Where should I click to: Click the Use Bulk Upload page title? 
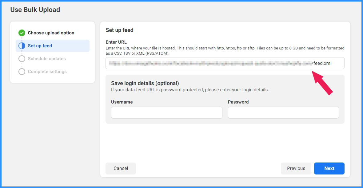35,10
